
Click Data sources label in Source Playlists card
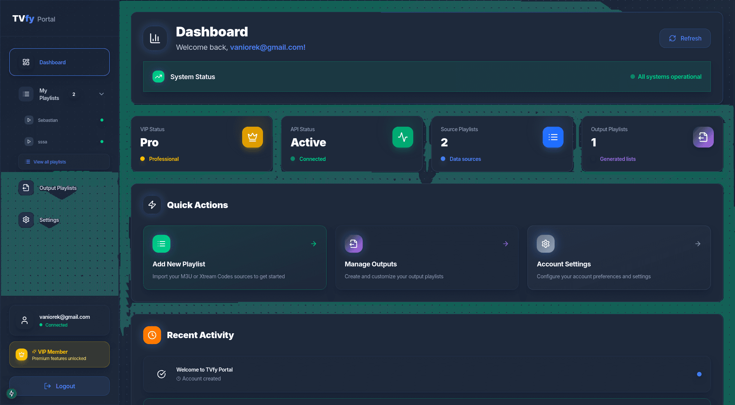[x=465, y=159]
